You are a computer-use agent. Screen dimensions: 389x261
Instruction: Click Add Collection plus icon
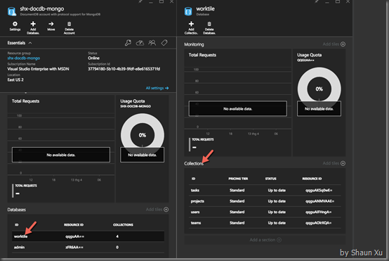tap(191, 24)
